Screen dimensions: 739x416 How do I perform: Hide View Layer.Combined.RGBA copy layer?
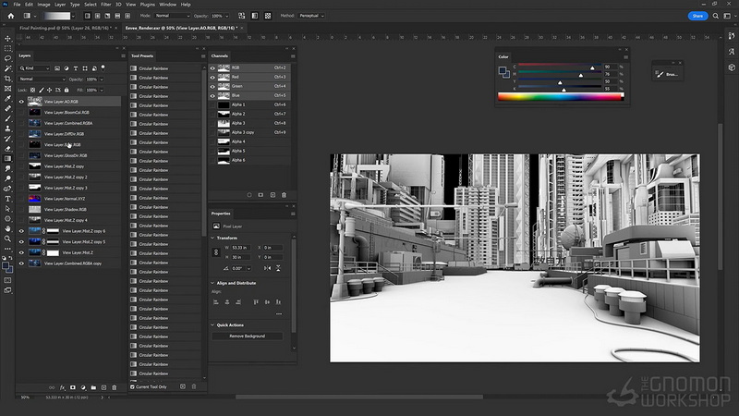click(x=21, y=263)
